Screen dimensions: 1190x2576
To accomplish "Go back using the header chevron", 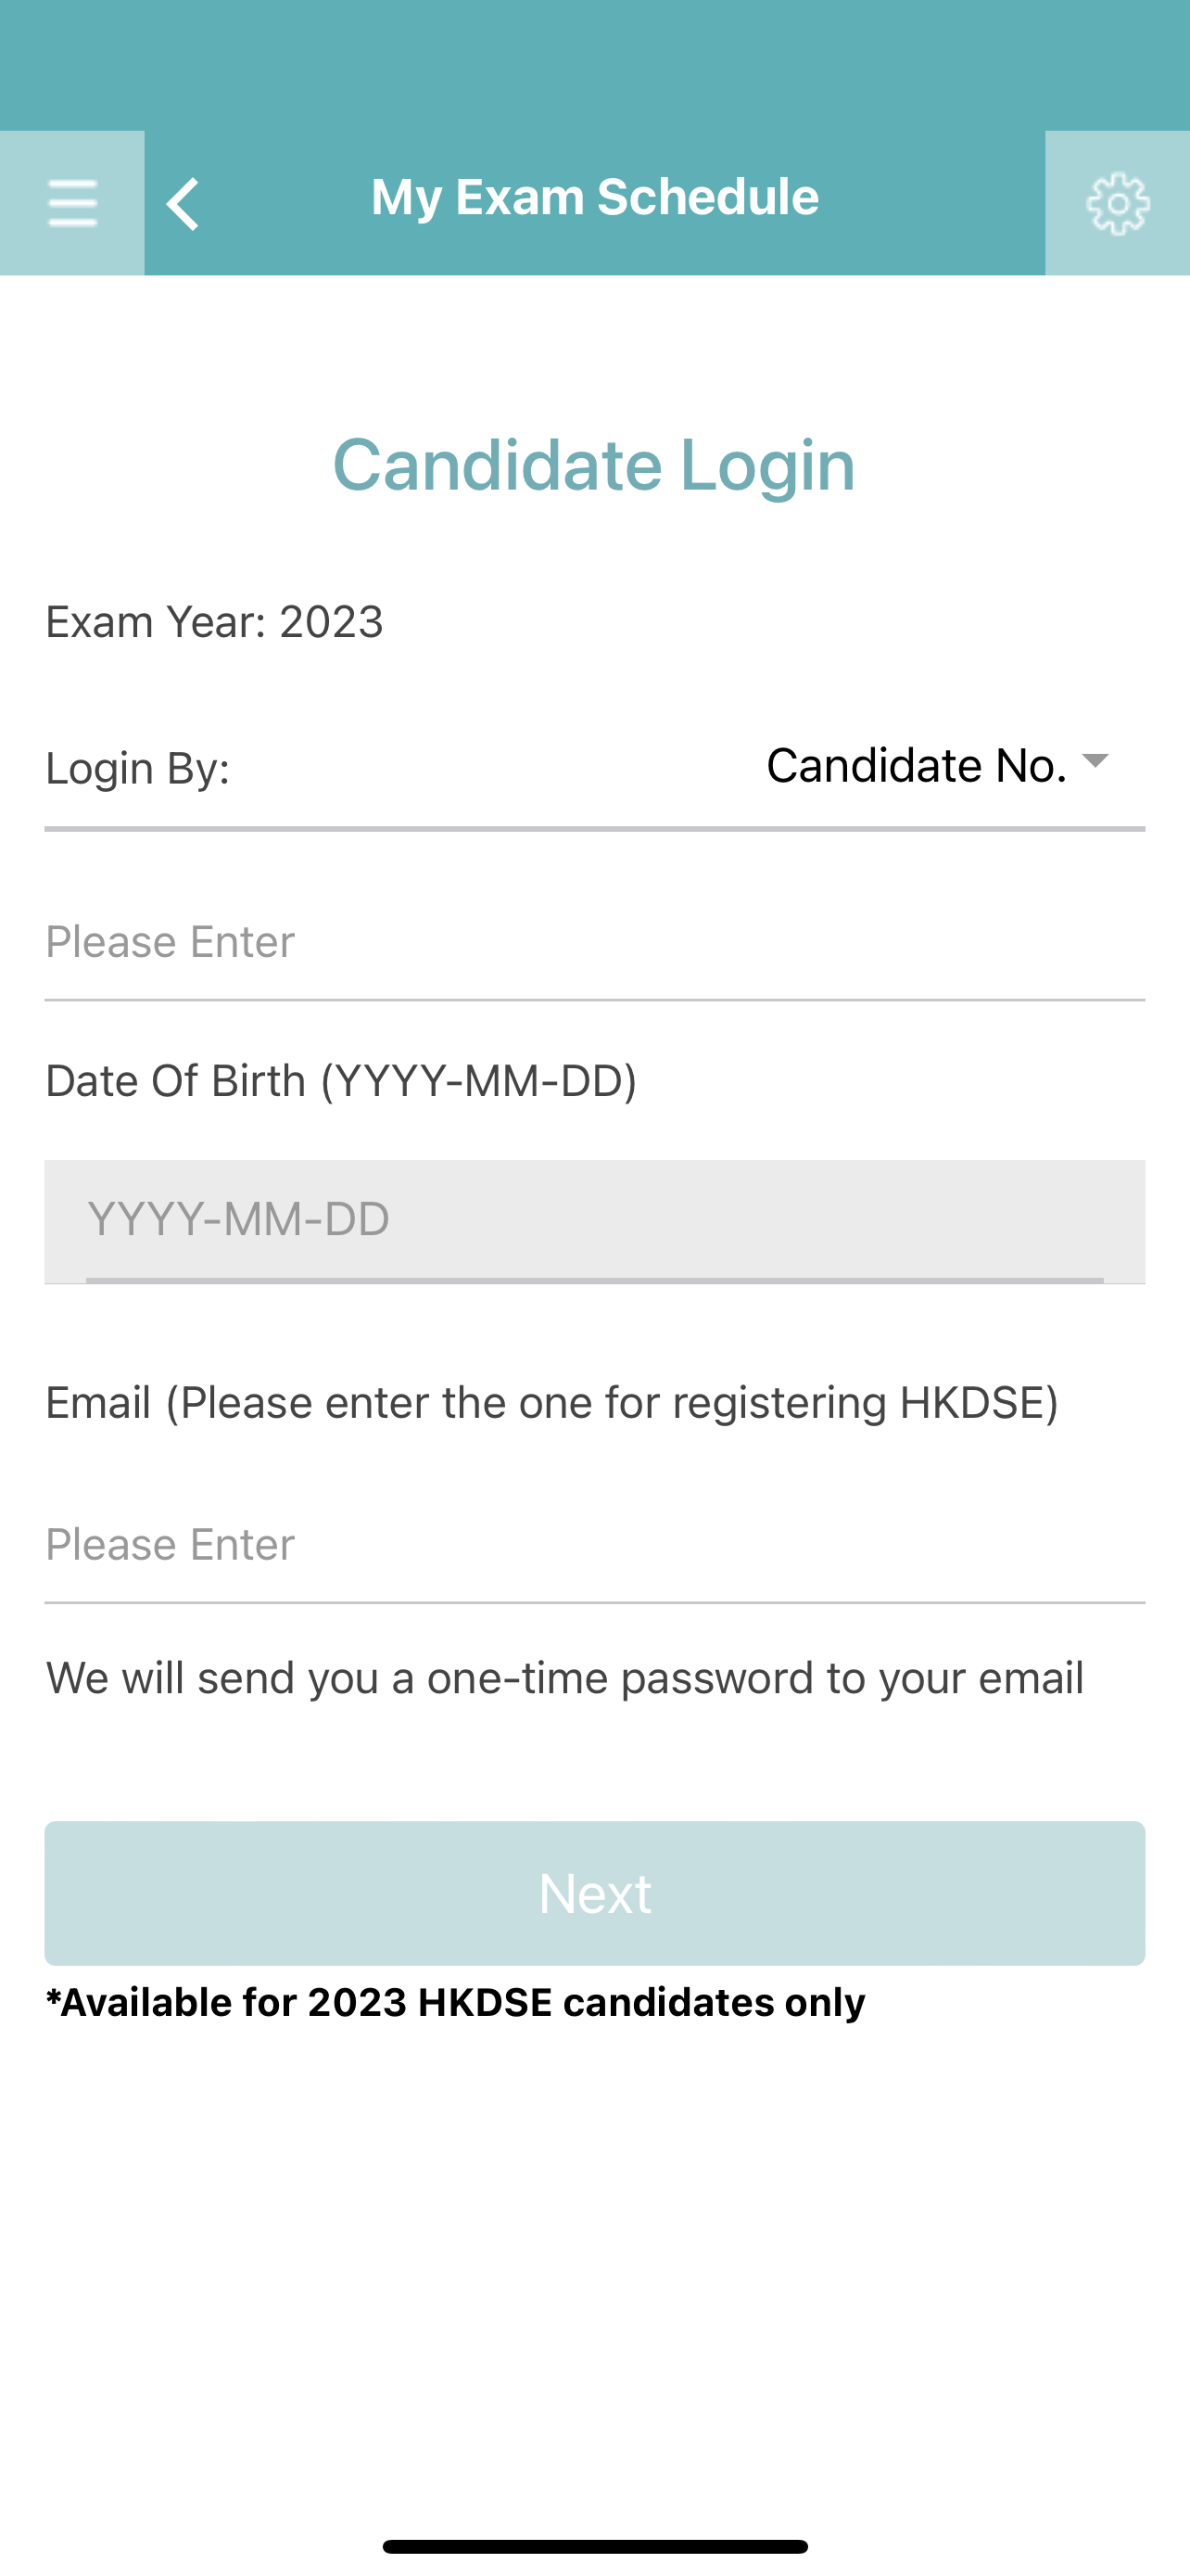I will point(184,204).
